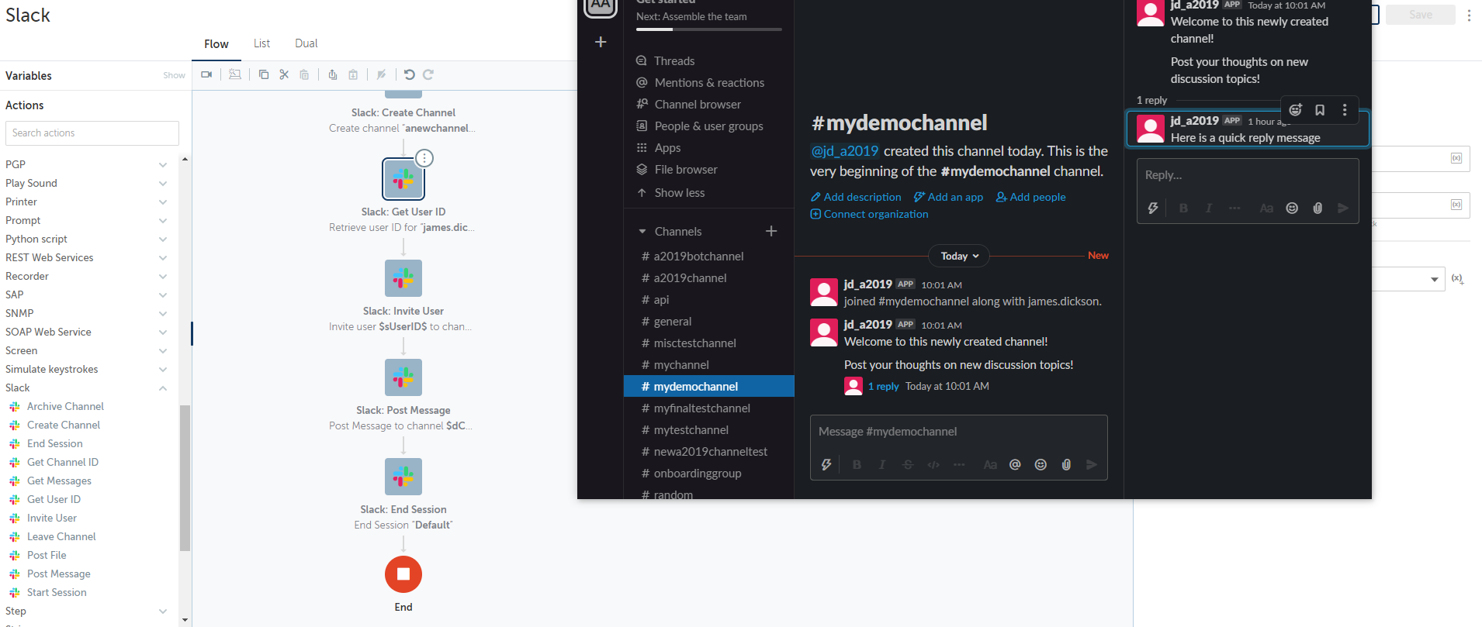Open the Today date dropdown in Slack
The height and width of the screenshot is (627, 1482).
click(959, 256)
